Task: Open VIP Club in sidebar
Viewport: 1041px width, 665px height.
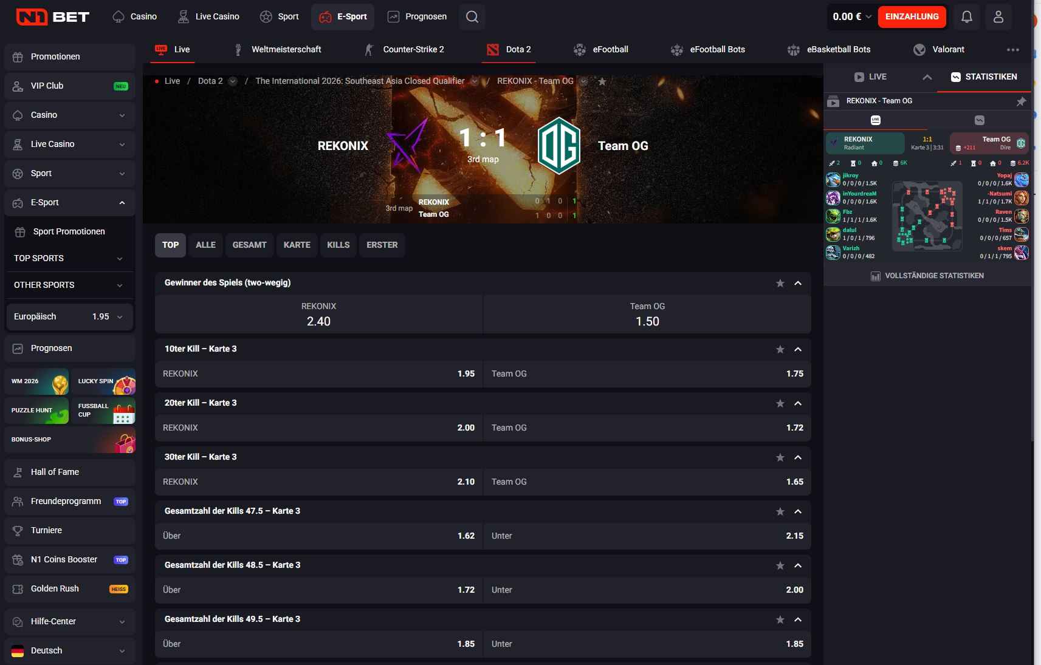Action: click(70, 86)
